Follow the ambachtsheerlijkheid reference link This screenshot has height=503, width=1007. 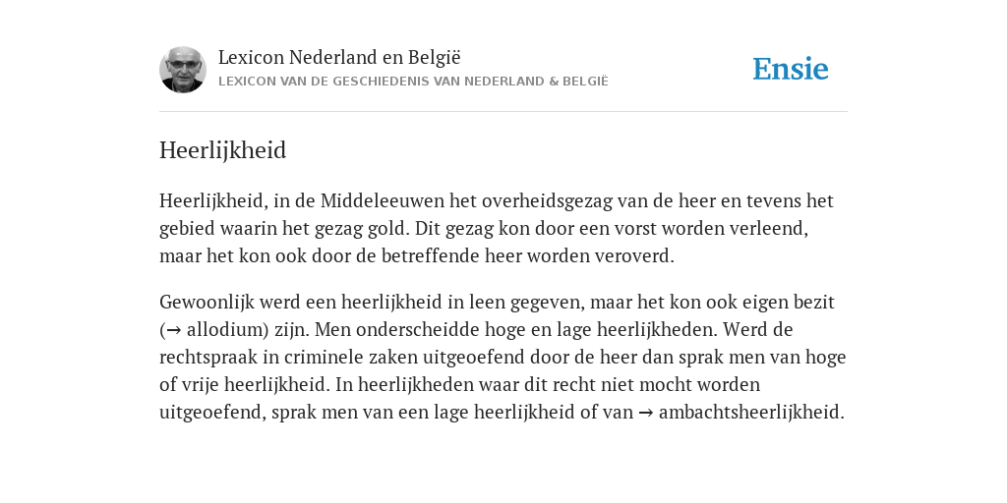pyautogui.click(x=751, y=413)
